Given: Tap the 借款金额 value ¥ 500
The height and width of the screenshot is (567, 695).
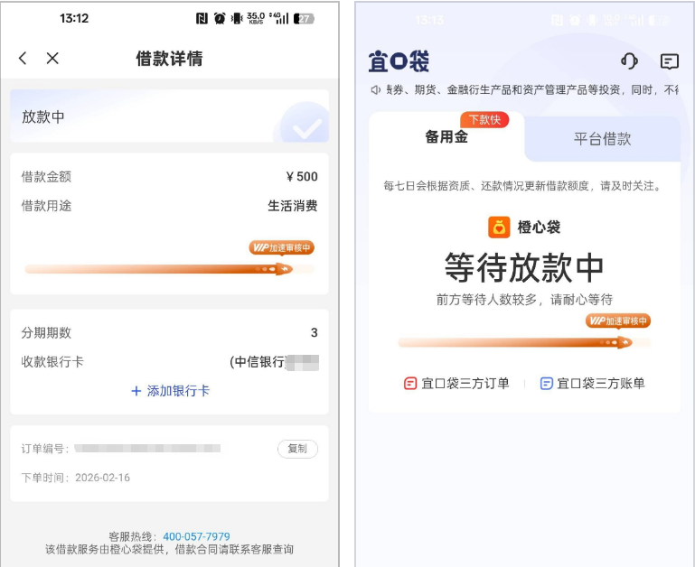Looking at the screenshot, I should tap(302, 177).
